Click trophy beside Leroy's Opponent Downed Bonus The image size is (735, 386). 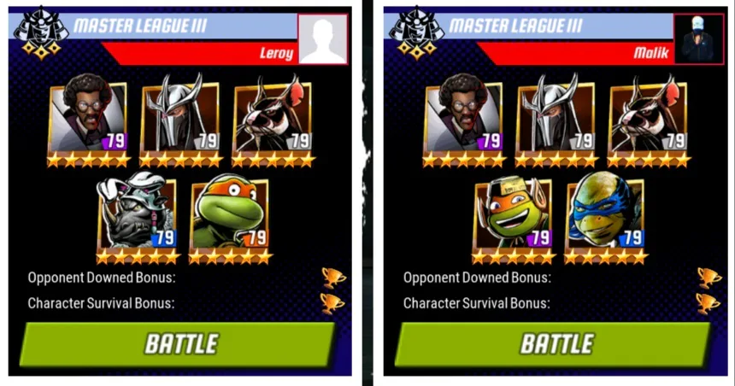click(334, 278)
